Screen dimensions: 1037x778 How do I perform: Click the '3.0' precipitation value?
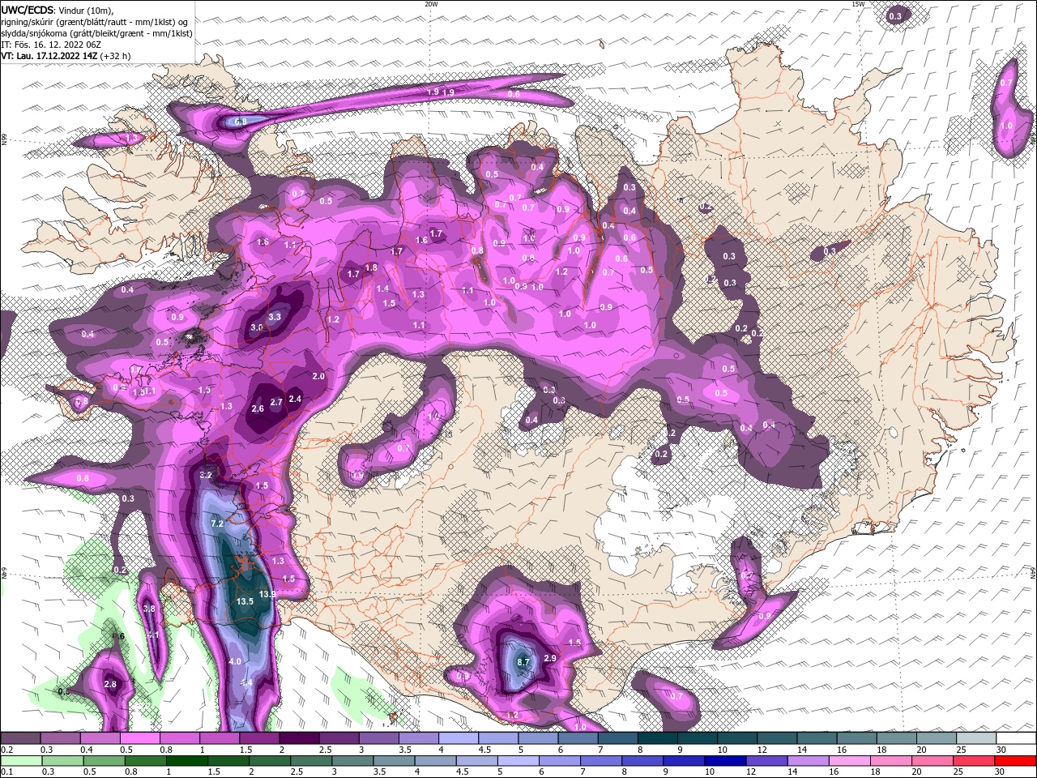pos(257,327)
